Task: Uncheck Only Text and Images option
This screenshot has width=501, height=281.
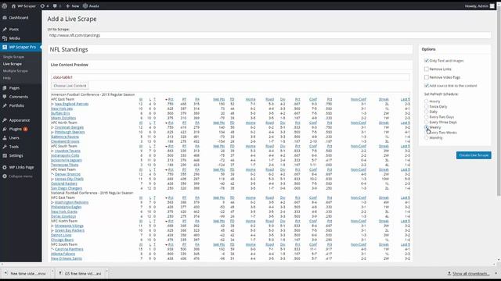Action: (x=426, y=61)
